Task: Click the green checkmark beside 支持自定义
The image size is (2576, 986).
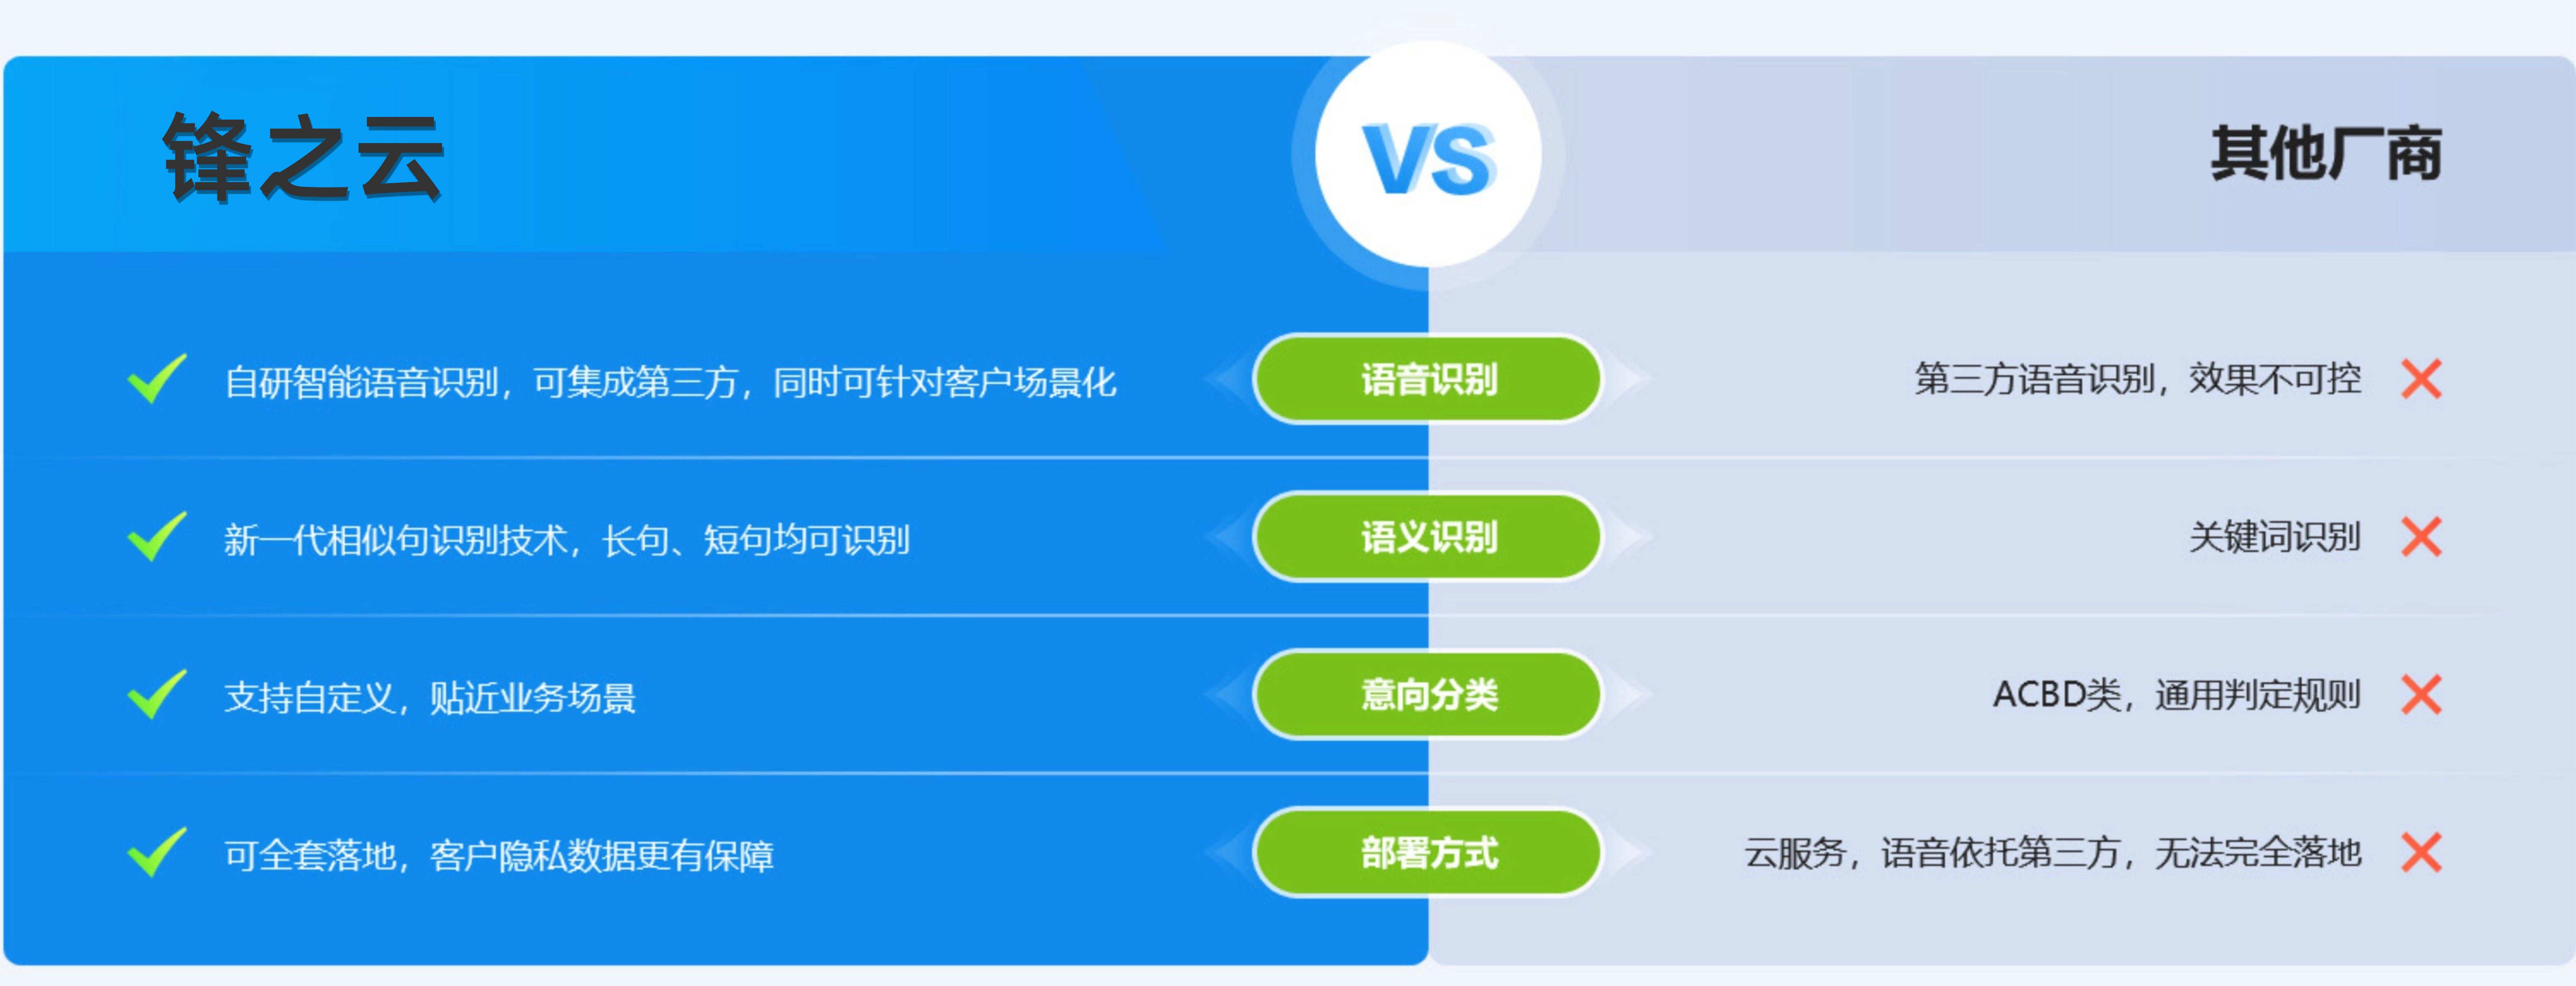Action: (x=157, y=695)
